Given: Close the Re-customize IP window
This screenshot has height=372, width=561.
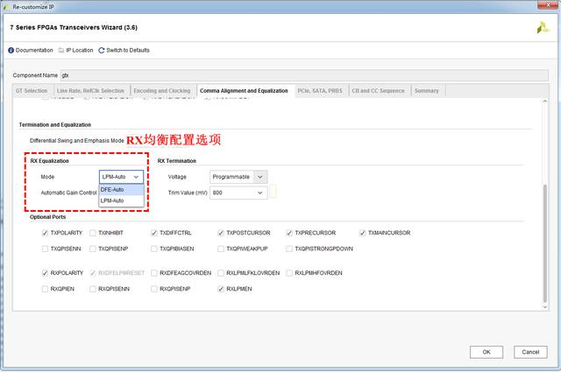Looking at the screenshot, I should (548, 4).
